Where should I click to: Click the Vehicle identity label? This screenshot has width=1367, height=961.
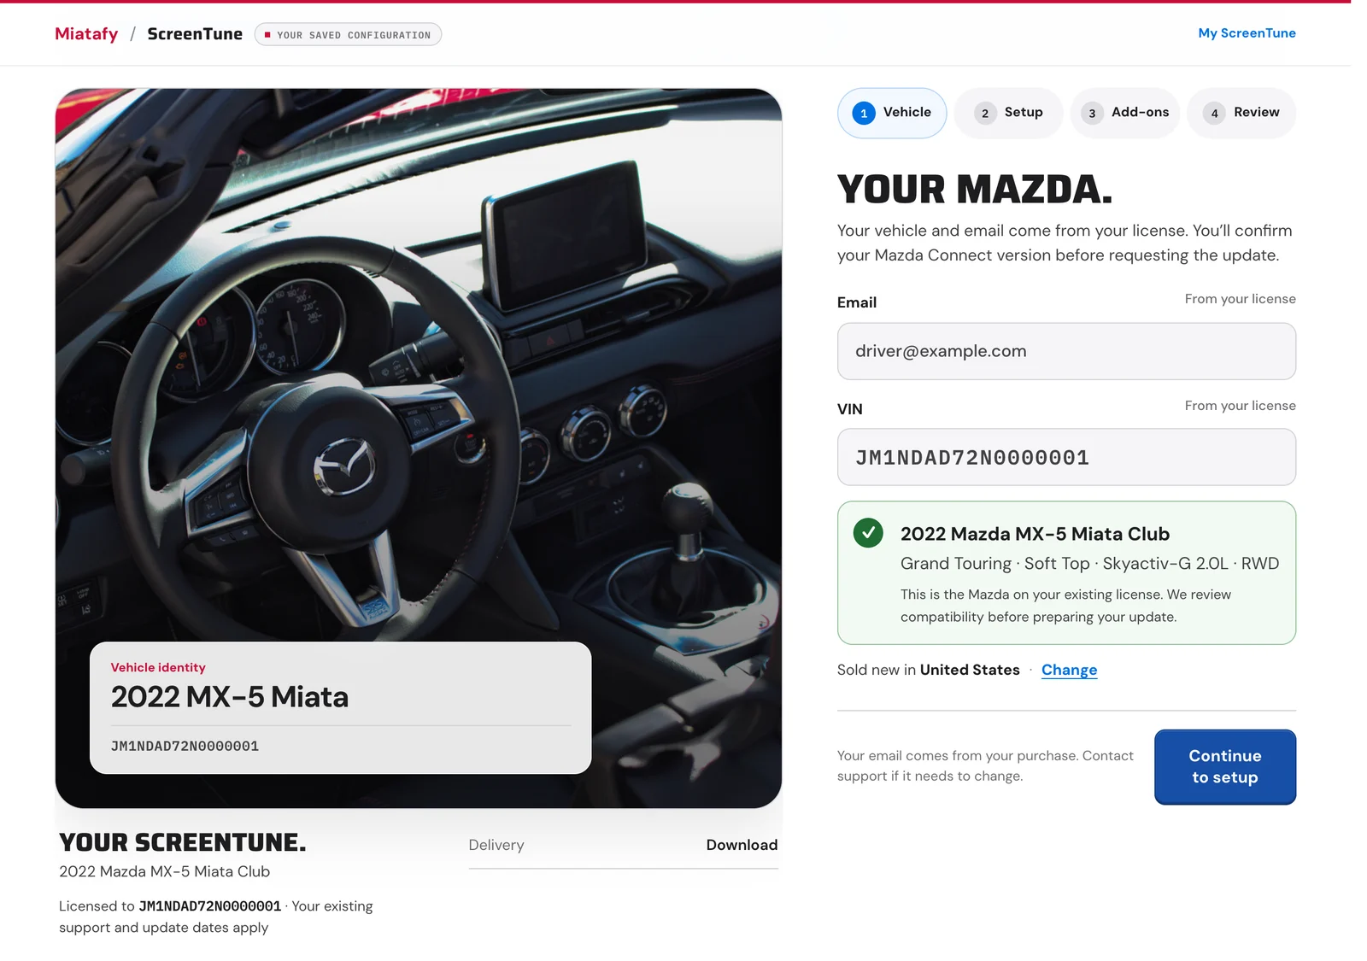pos(158,668)
